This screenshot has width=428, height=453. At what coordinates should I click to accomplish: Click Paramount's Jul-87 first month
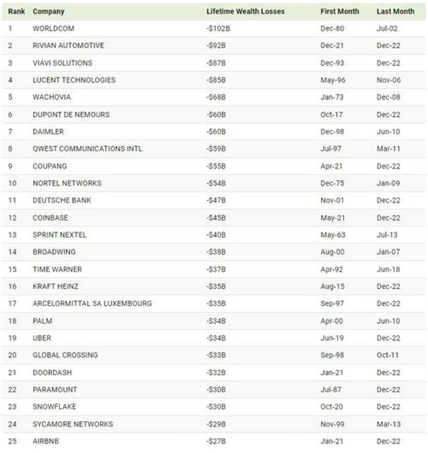(331, 389)
